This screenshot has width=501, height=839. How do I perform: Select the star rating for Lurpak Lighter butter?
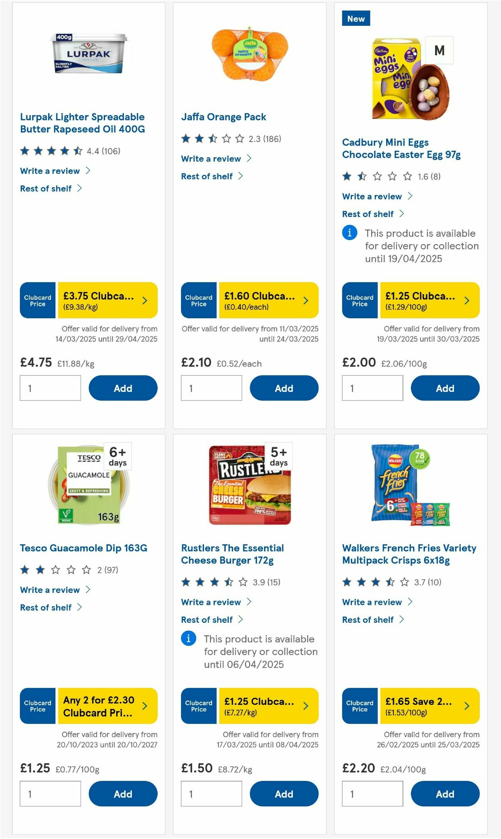tap(50, 151)
